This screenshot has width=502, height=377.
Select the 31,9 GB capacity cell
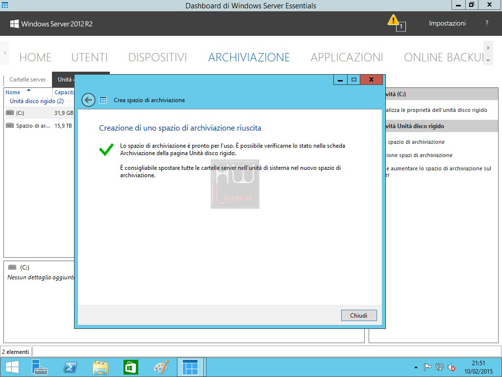[64, 113]
